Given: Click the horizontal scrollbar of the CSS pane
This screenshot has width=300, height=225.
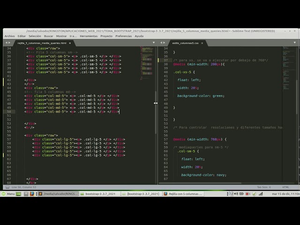Looking at the screenshot, I should tap(200, 183).
